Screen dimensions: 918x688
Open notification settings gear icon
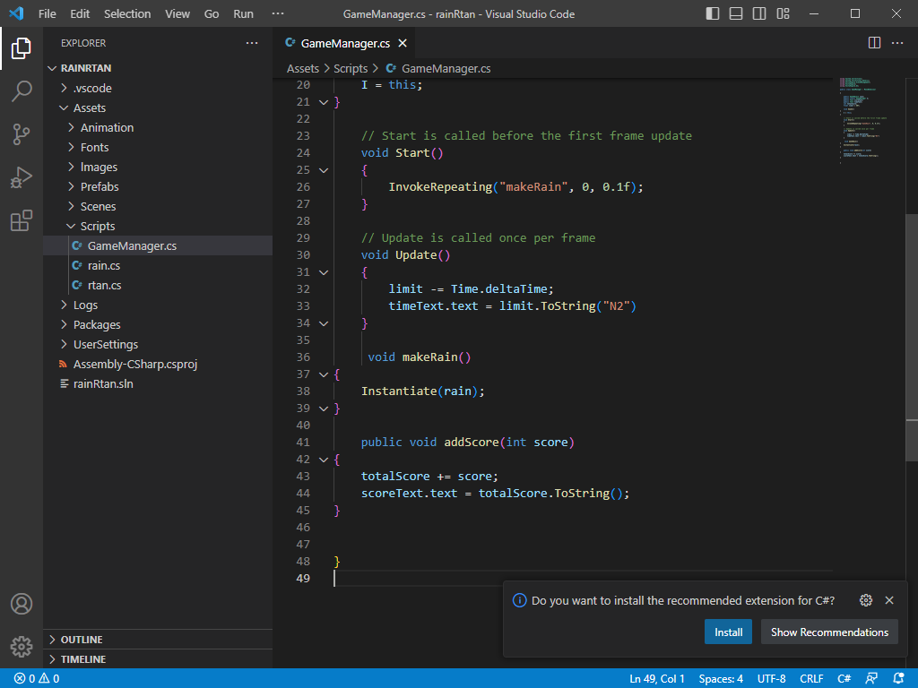[x=866, y=600]
